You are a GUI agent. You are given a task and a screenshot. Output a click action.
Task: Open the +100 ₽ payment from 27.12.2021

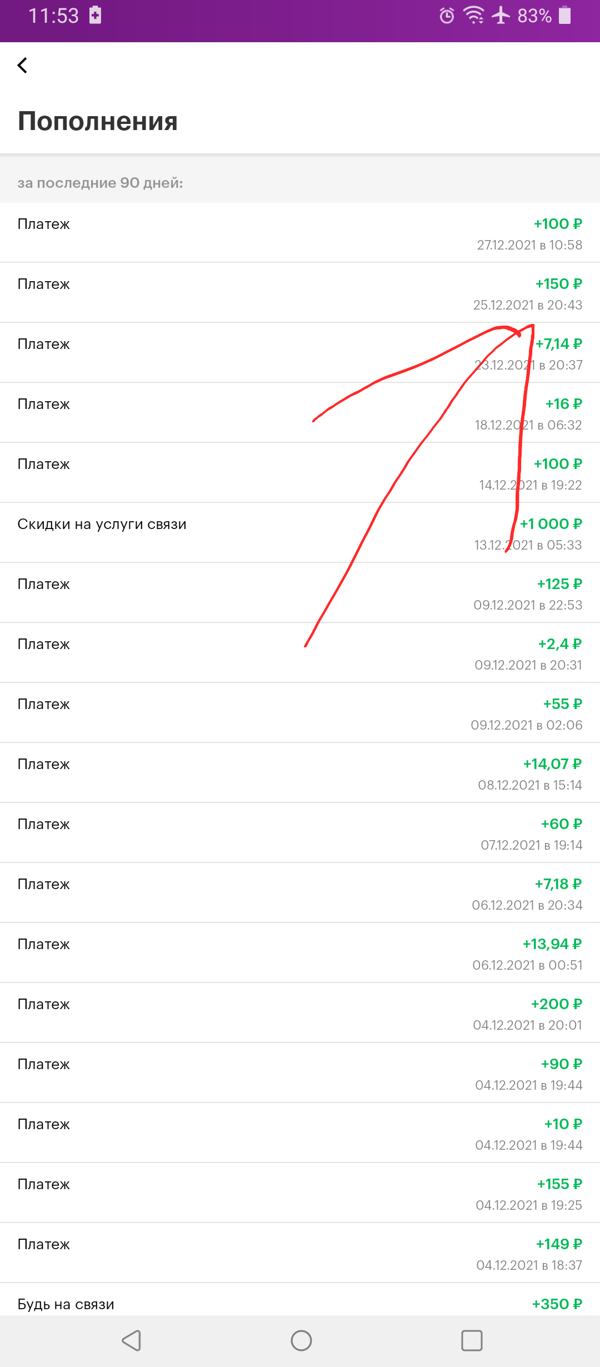tap(300, 233)
